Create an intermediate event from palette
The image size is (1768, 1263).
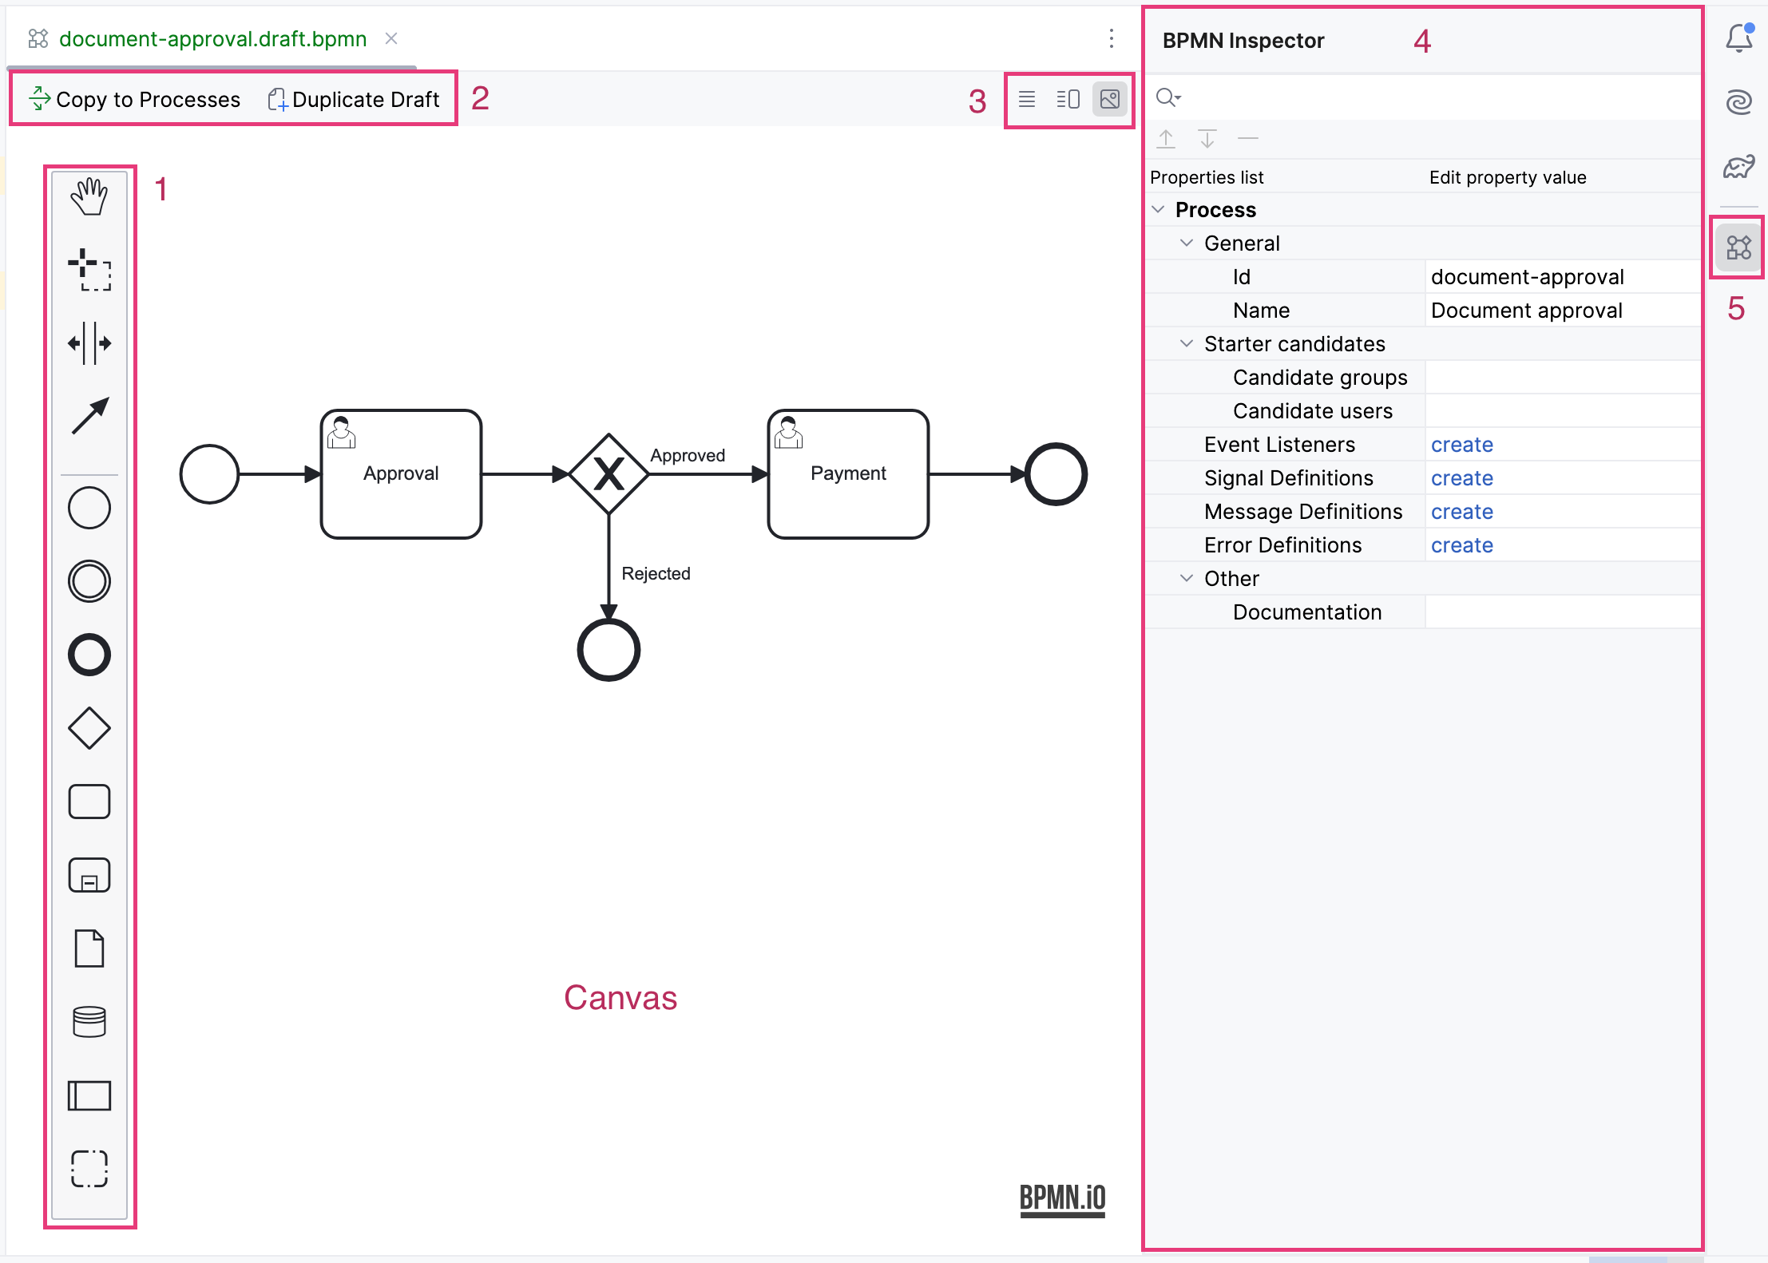click(x=89, y=581)
